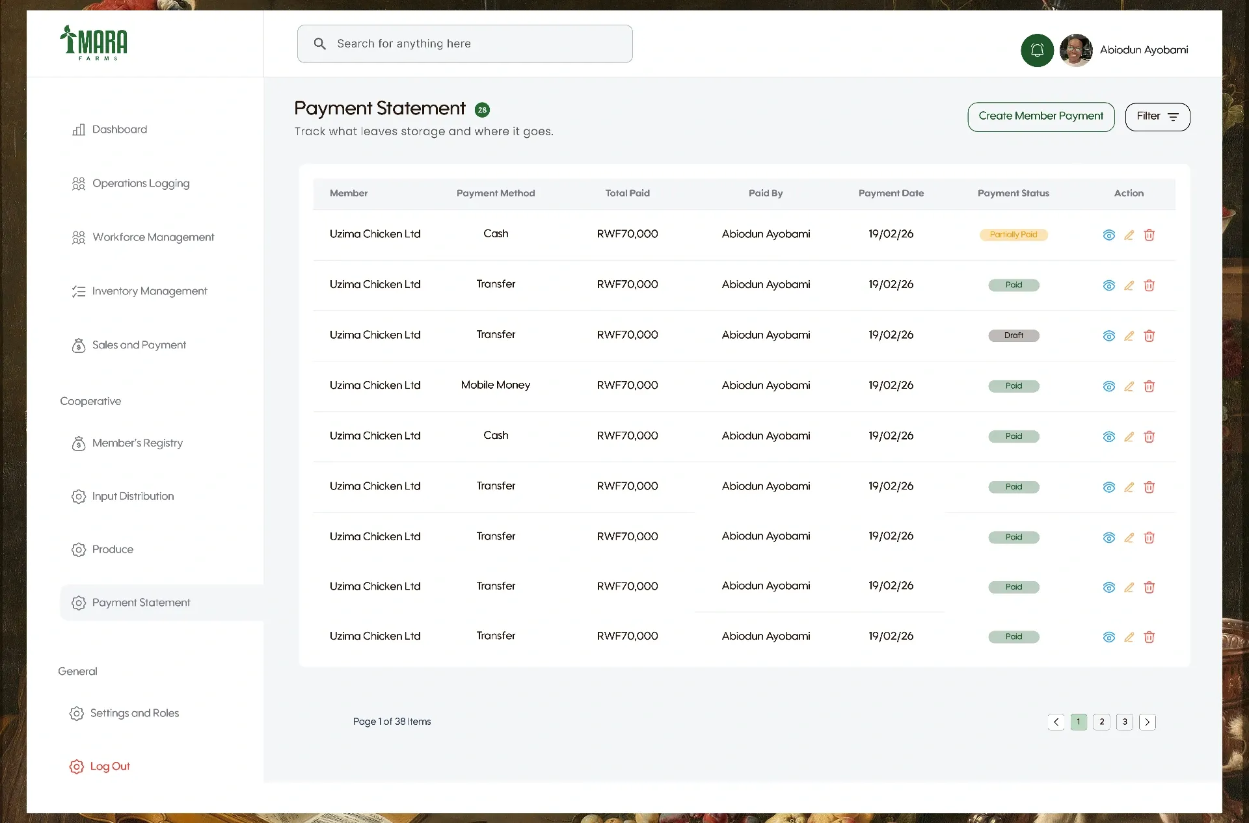Screen dimensions: 1249x823
Task: Edit the last payment row
Action: click(1129, 637)
